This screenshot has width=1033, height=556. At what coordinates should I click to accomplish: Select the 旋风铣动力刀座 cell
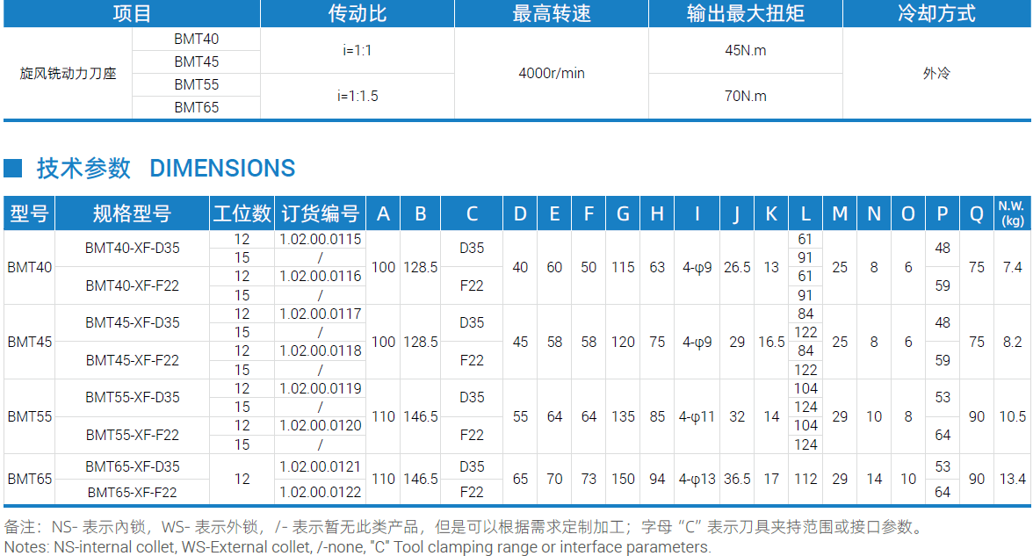pos(68,73)
